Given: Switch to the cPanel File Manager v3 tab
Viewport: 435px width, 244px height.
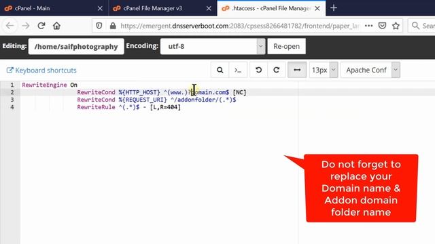Looking at the screenshot, I should coord(162,8).
